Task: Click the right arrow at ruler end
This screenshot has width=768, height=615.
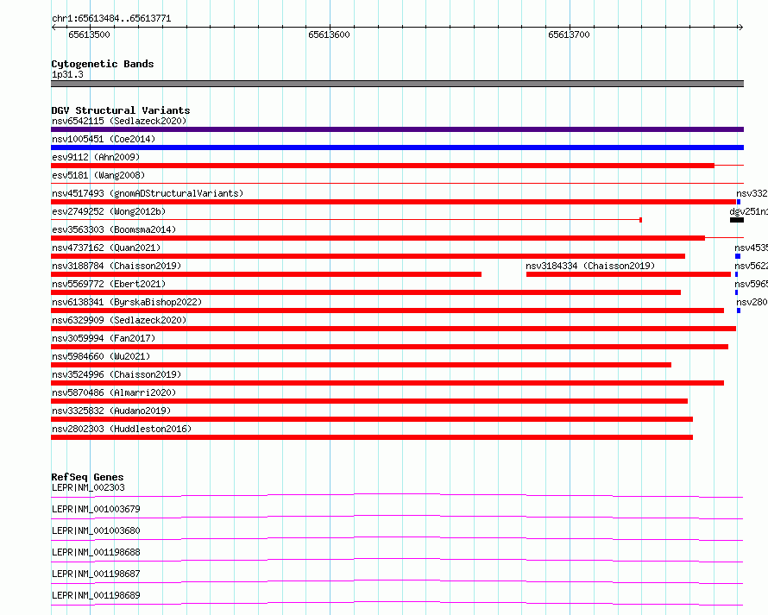Action: point(740,27)
